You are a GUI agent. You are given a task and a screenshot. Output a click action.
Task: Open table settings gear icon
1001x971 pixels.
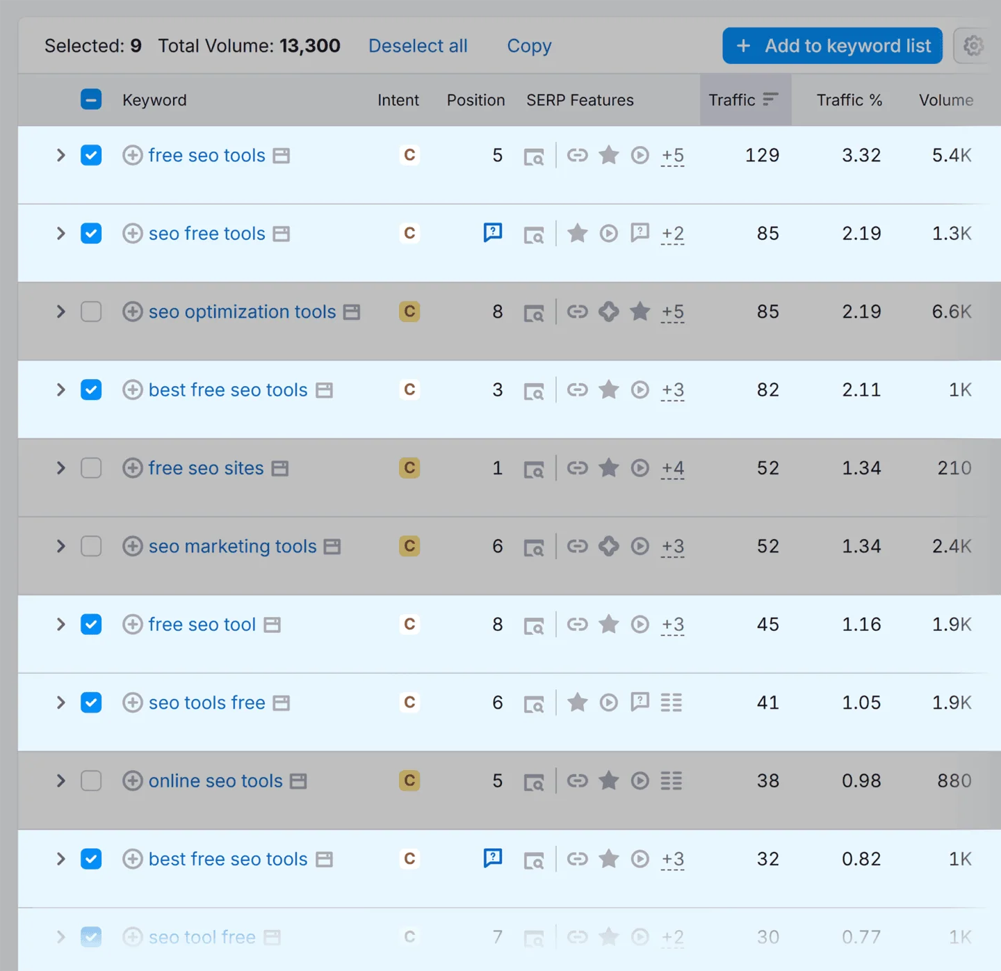pyautogui.click(x=972, y=46)
